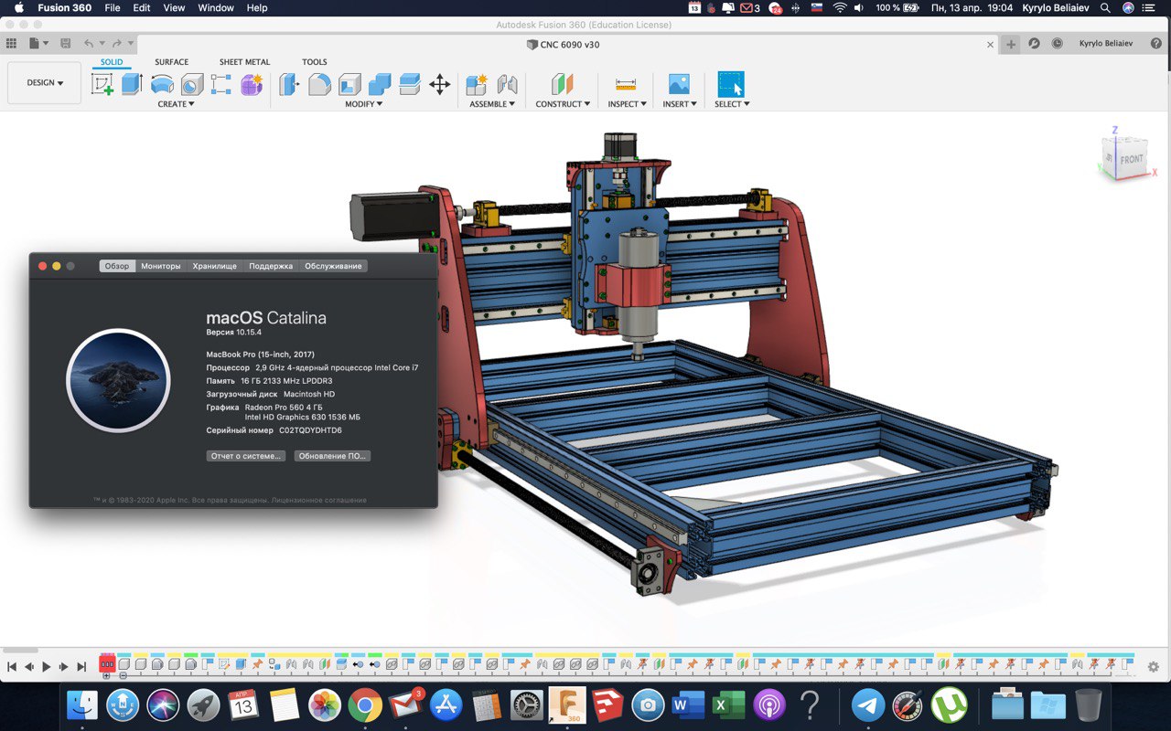1171x731 pixels.
Task: Open the data panel grid icon
Action: click(x=11, y=43)
